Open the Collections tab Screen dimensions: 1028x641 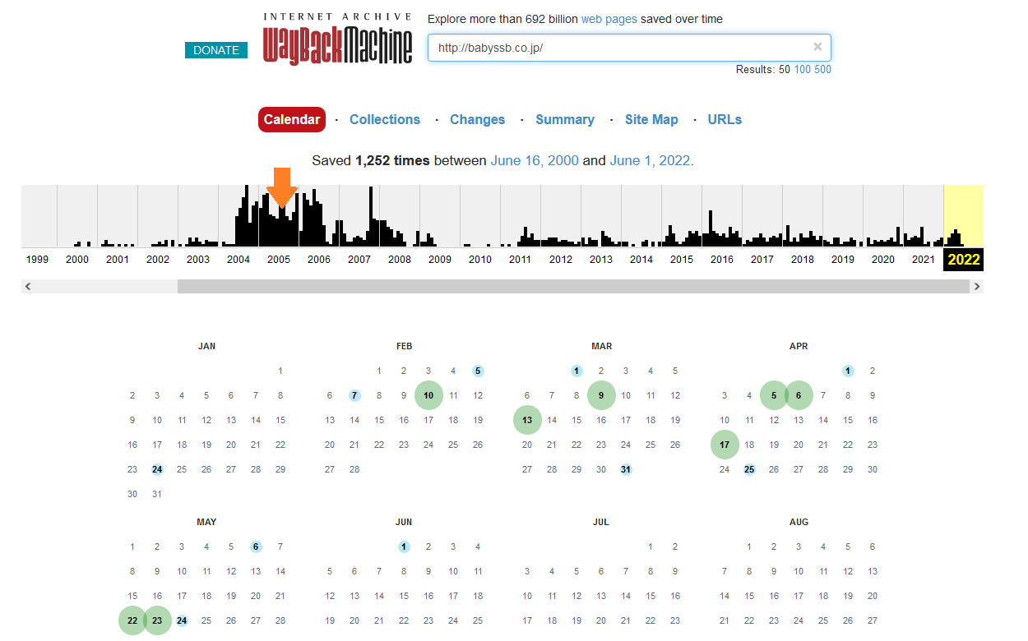384,119
